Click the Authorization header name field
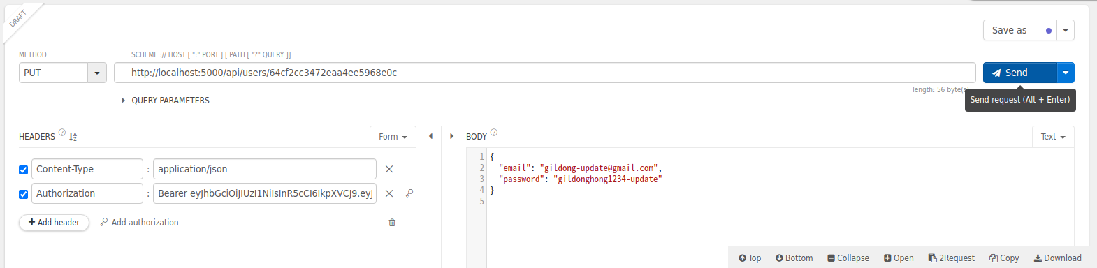The width and height of the screenshot is (1097, 268). [87, 193]
